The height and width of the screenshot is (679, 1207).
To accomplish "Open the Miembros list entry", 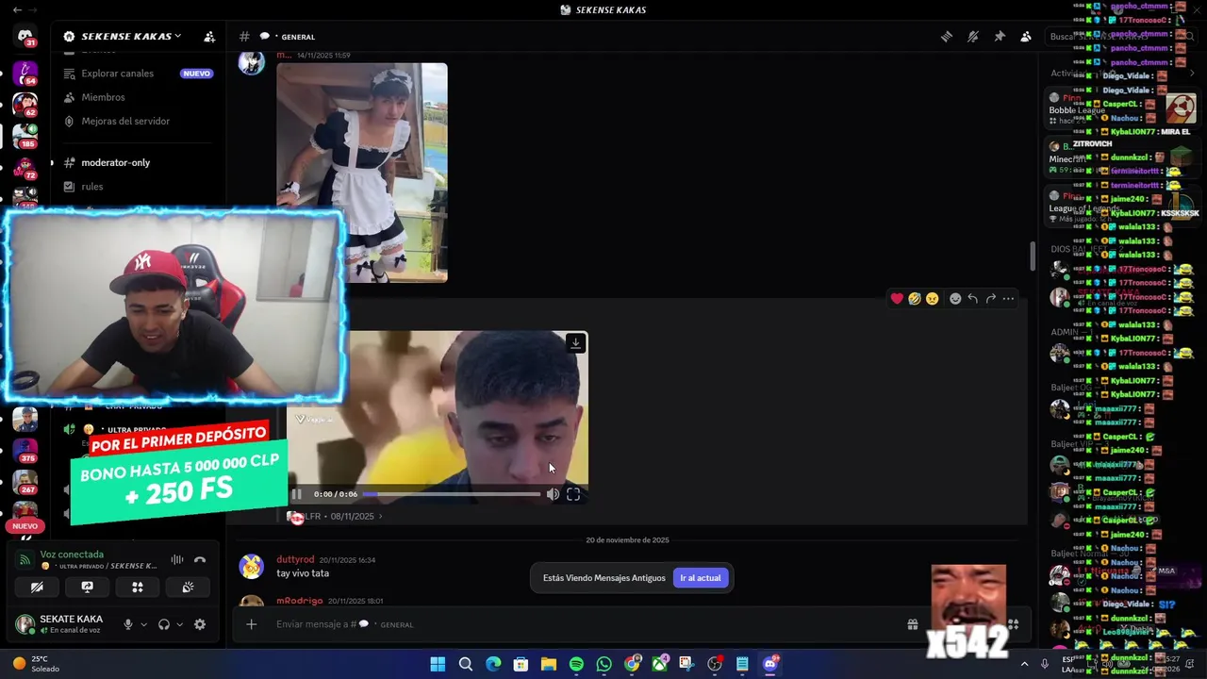I will coord(103,97).
